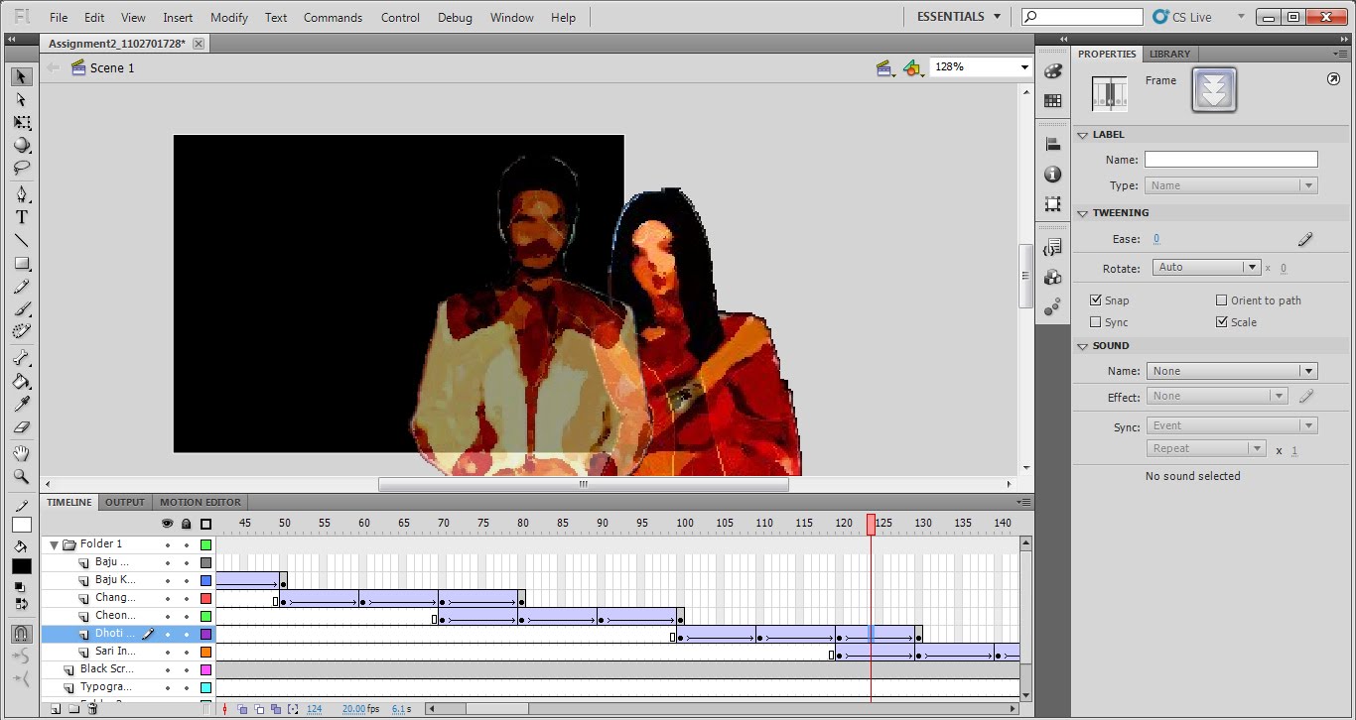This screenshot has width=1356, height=720.
Task: Click the Scene 1 breadcrumb
Action: (112, 67)
